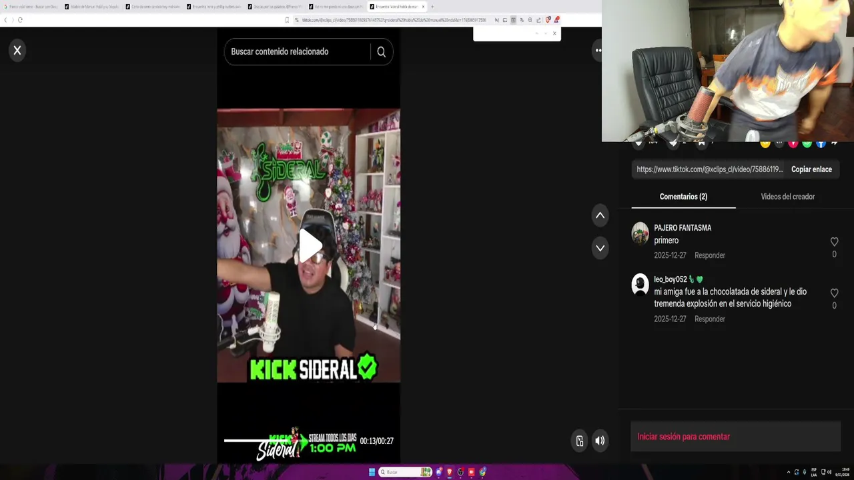This screenshot has width=854, height=480.
Task: Expand hidden system tray icons chevron
Action: click(788, 472)
